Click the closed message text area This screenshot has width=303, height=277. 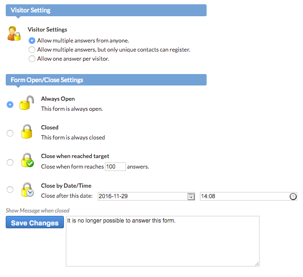163,241
